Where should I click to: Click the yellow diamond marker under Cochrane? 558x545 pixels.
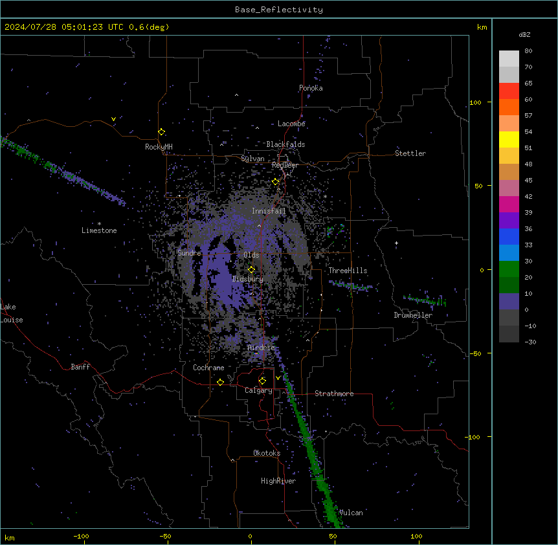coord(220,382)
